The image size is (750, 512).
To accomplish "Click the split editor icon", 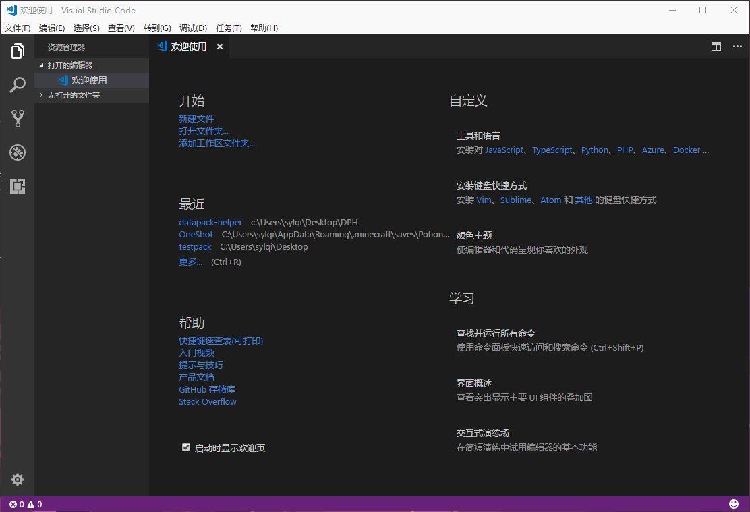I will 716,47.
